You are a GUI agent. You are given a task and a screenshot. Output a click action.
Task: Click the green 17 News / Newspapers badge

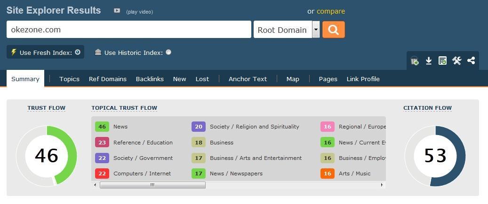click(199, 174)
